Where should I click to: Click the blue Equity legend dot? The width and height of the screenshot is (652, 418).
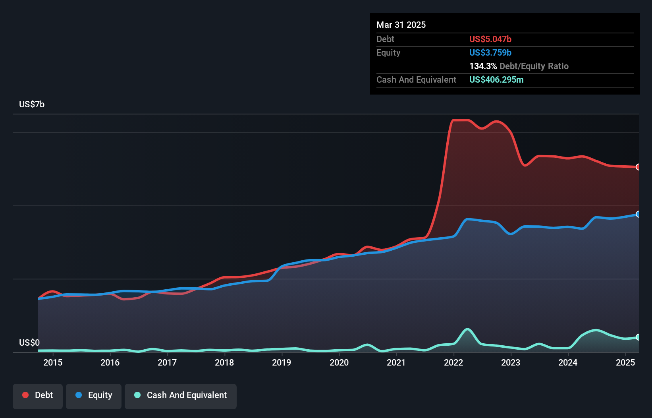point(78,395)
